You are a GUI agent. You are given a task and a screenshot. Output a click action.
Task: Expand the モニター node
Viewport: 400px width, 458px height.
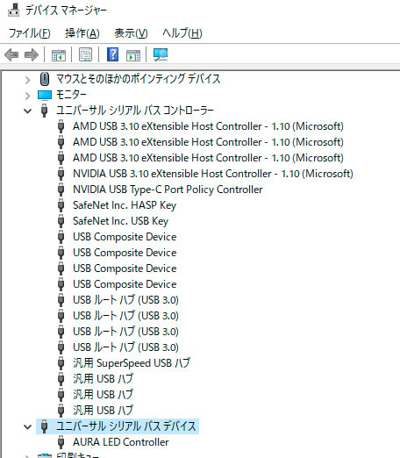[x=27, y=96]
